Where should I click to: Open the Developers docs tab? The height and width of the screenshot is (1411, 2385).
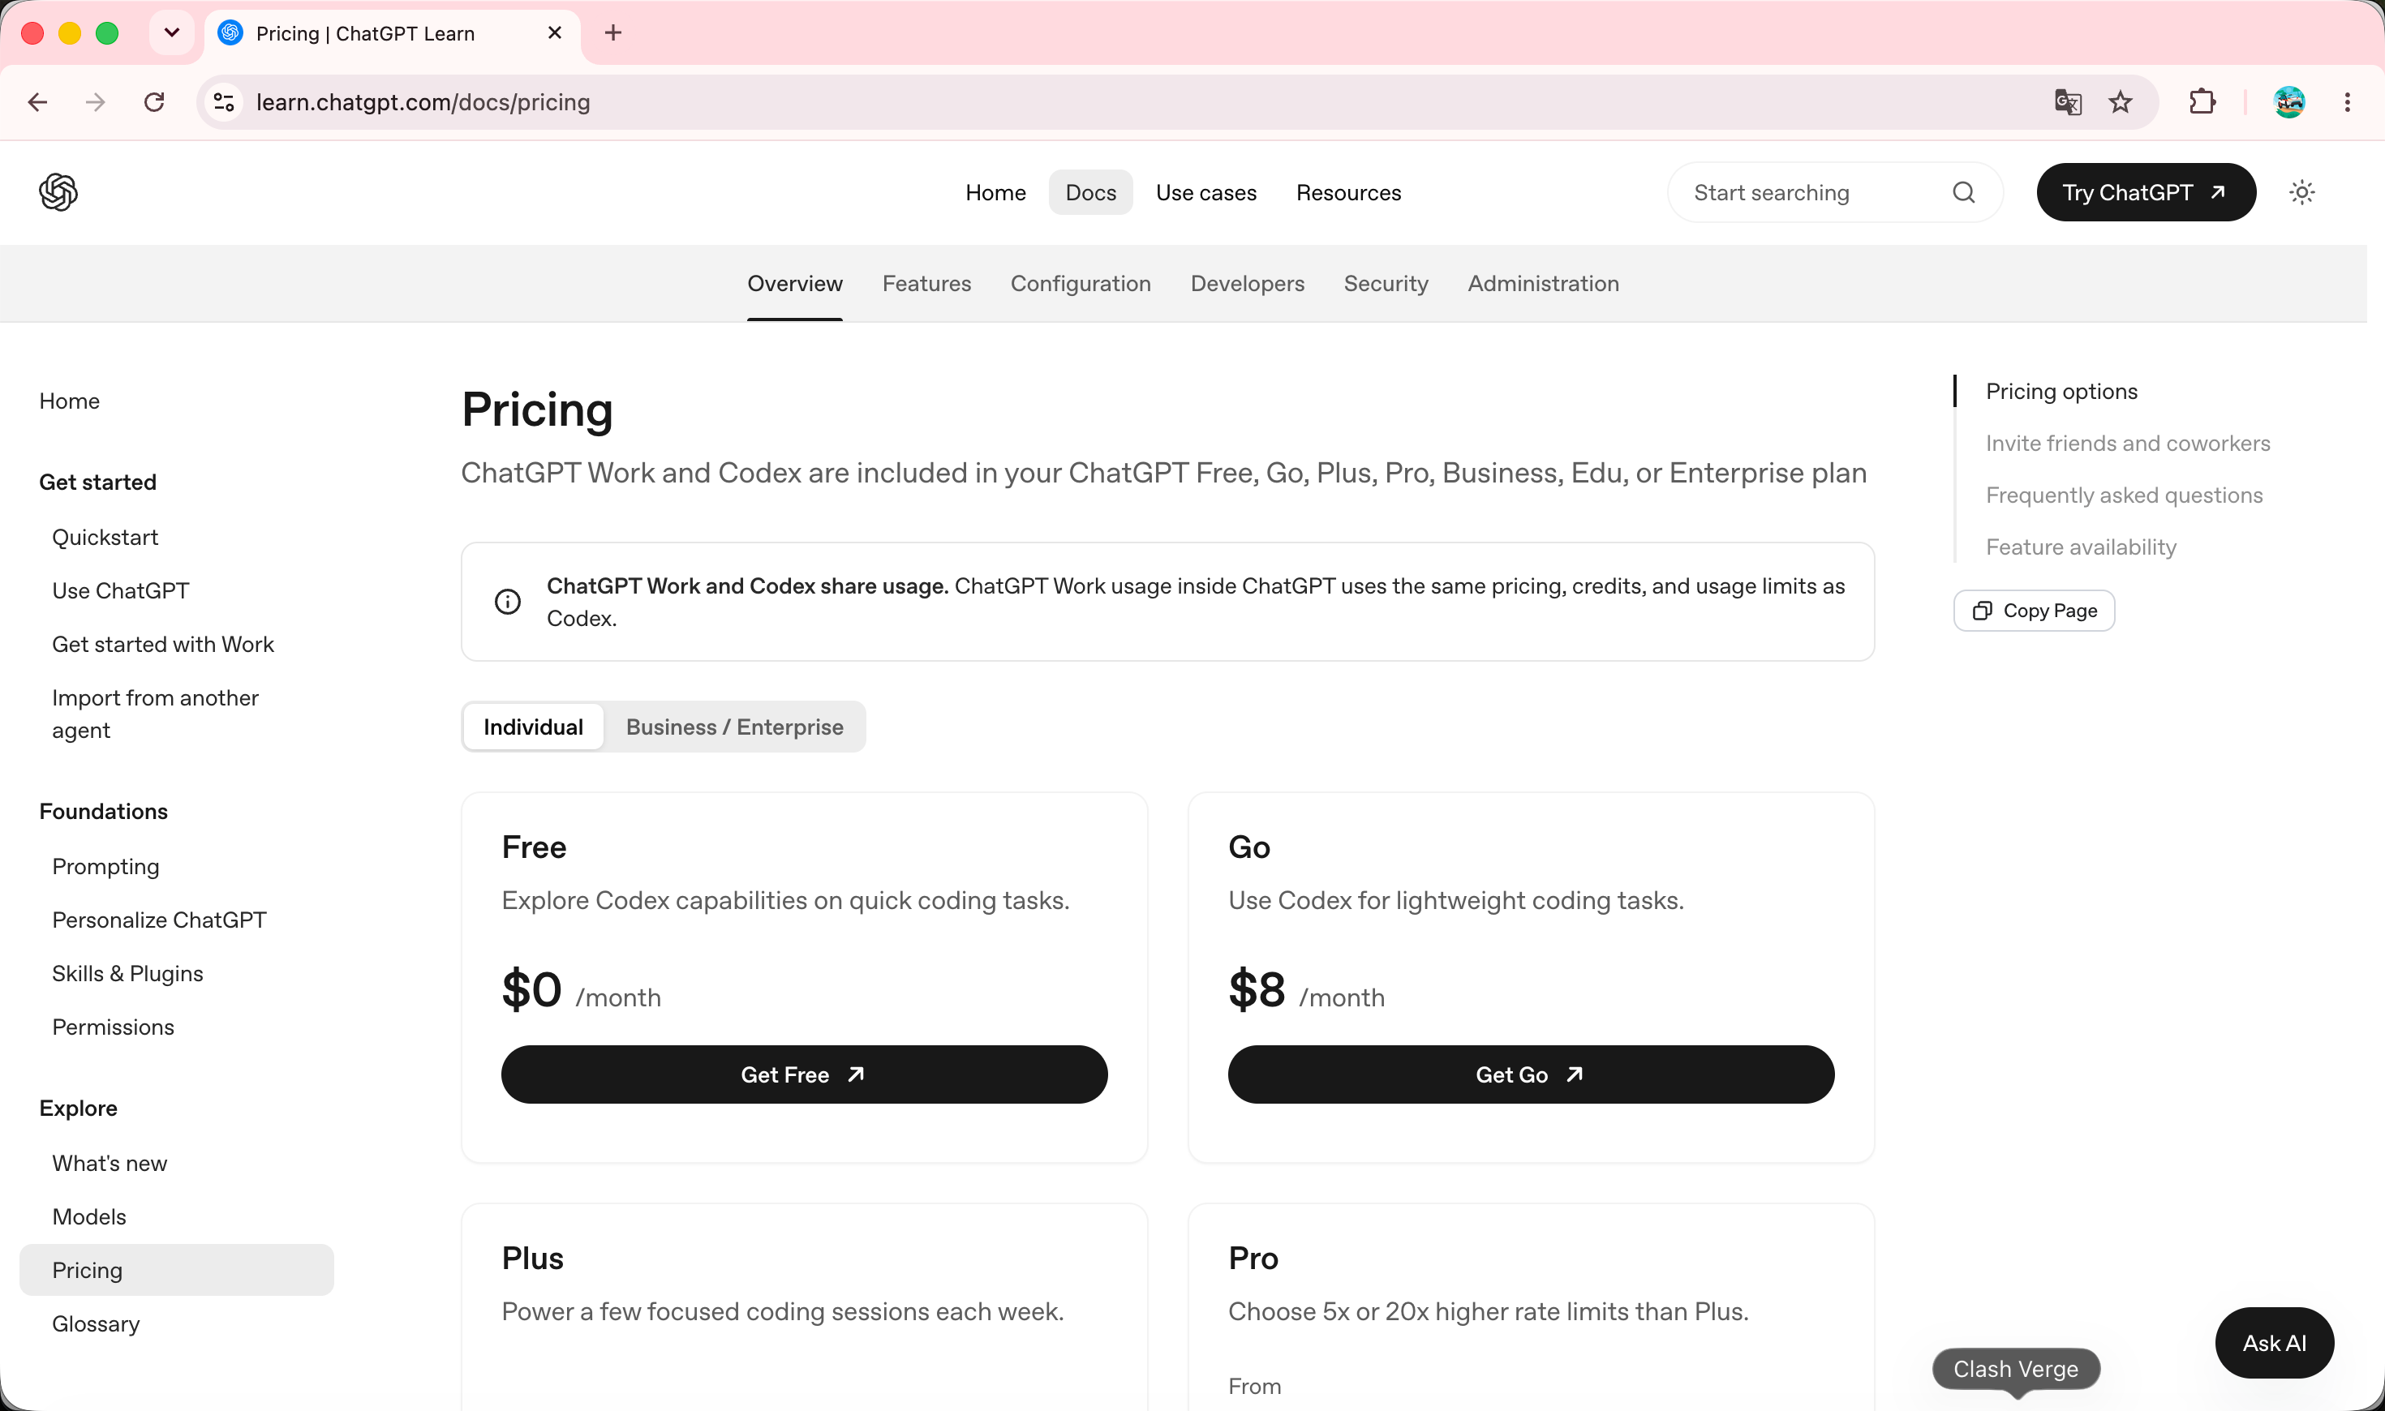tap(1247, 283)
